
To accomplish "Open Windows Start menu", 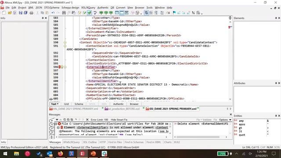I will click(5, 154).
